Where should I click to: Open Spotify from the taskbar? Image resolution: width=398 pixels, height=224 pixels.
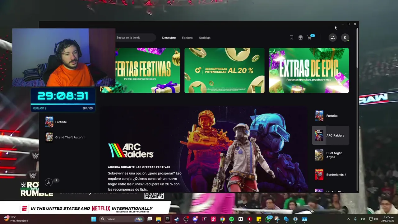click(x=231, y=219)
